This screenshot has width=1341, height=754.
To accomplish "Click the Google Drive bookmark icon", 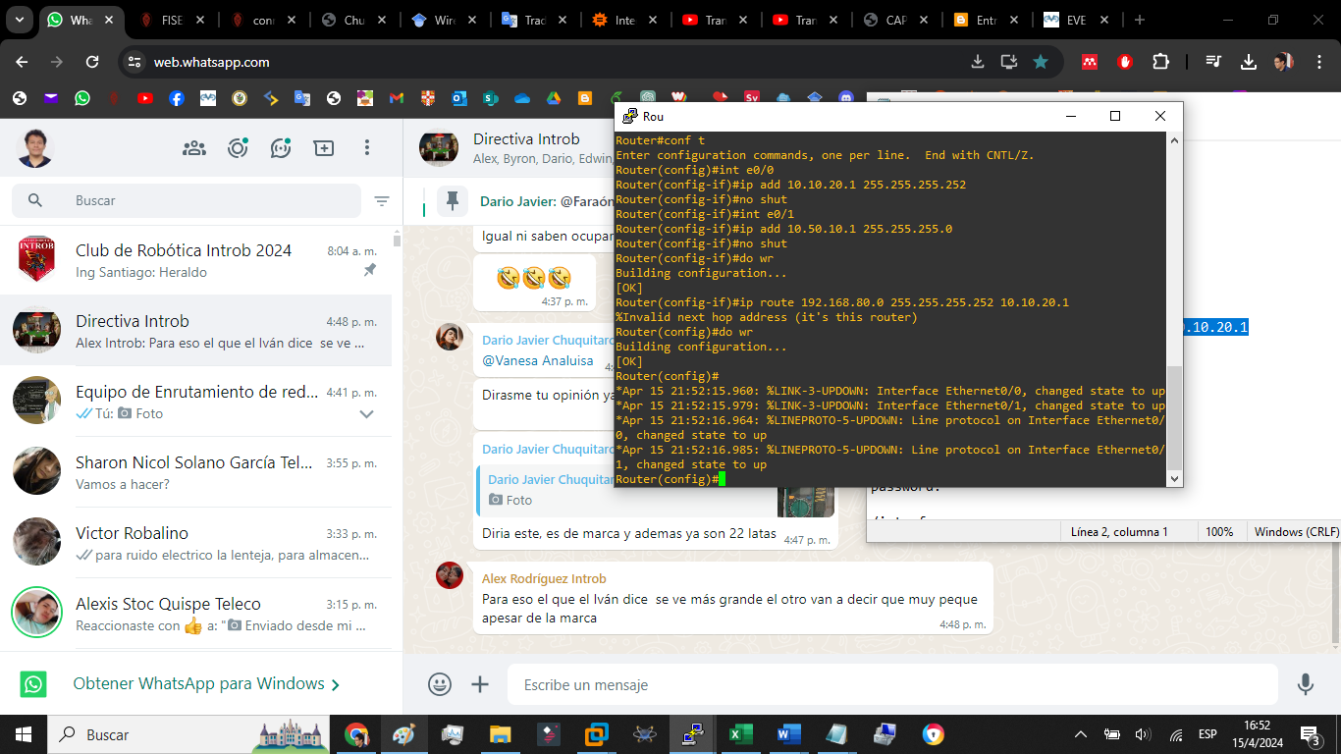I will 554,98.
